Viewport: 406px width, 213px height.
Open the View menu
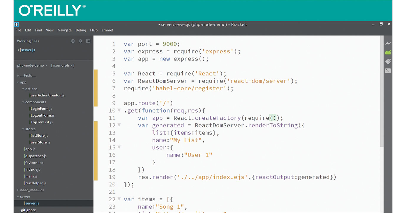(50, 30)
